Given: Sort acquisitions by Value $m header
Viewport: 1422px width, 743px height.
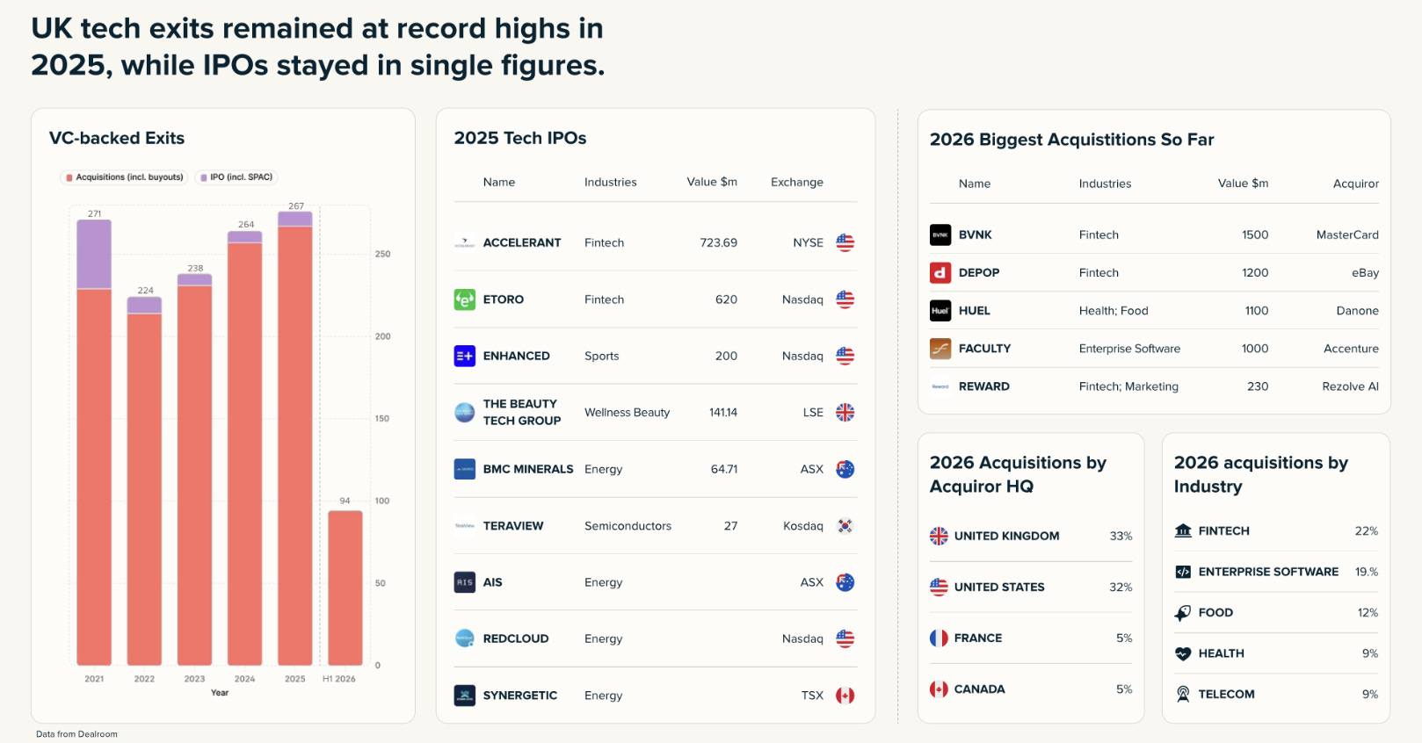Looking at the screenshot, I should point(1243,184).
